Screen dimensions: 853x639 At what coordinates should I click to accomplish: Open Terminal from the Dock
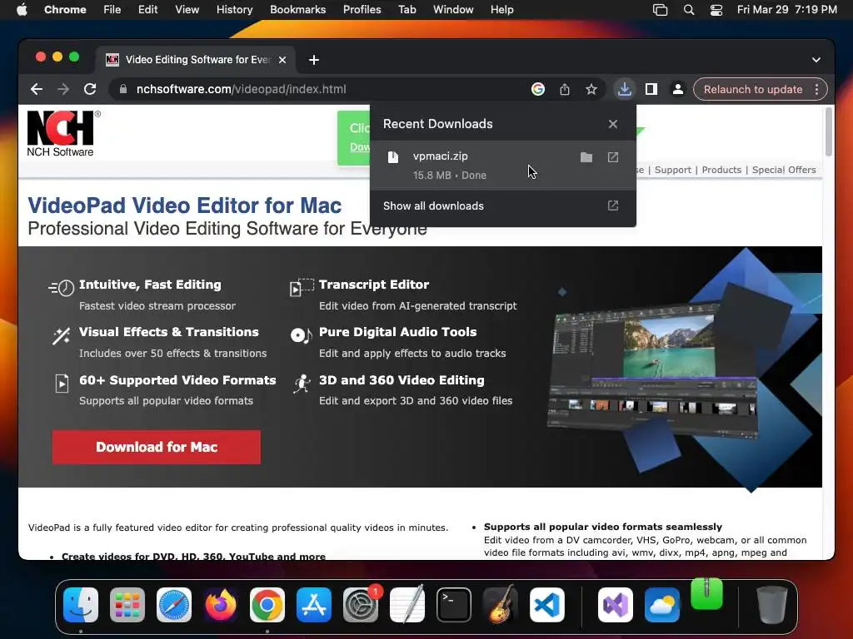pos(454,605)
